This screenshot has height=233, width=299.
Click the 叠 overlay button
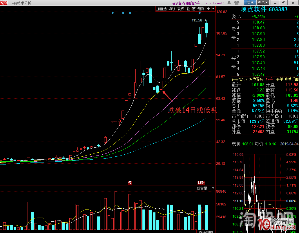[x=188, y=9]
